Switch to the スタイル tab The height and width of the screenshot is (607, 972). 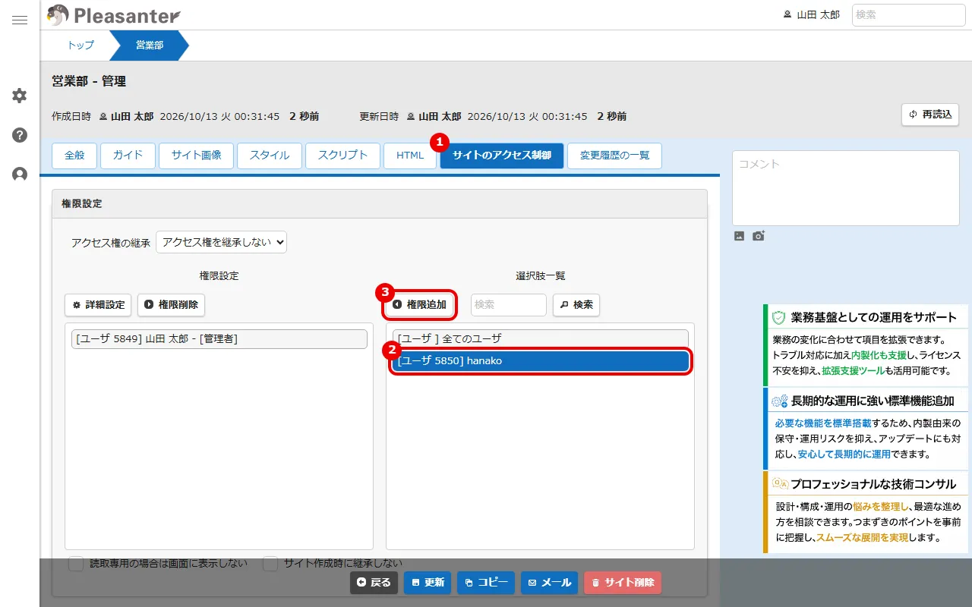270,156
